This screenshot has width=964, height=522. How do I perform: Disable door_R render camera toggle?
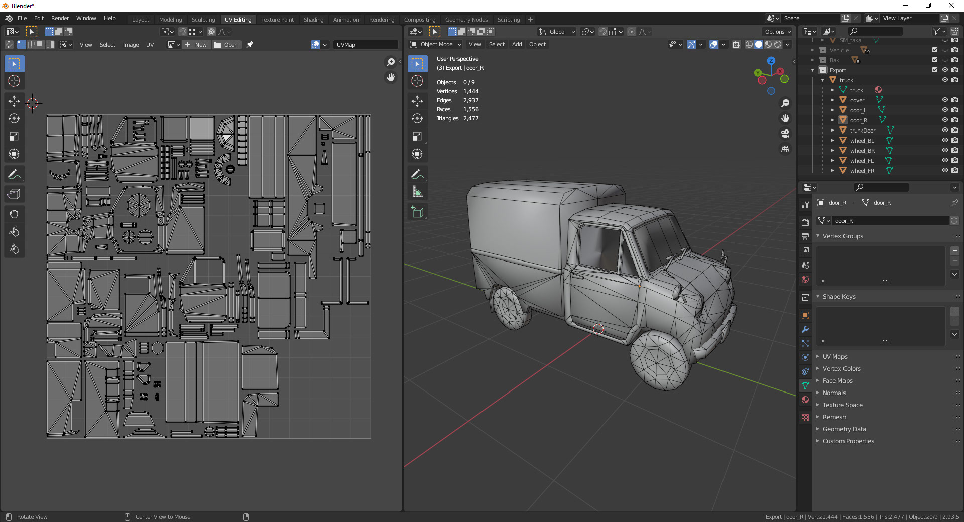955,120
